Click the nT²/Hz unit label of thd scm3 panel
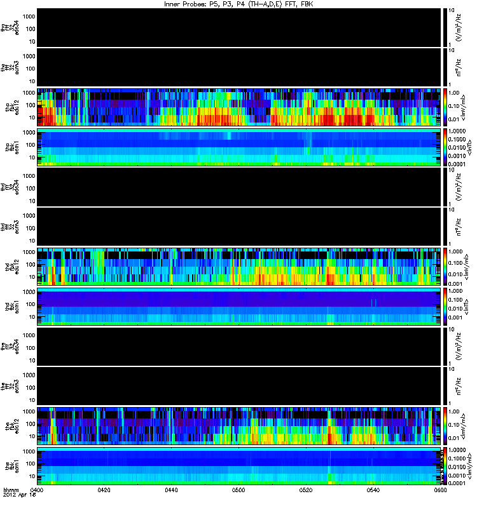Image resolution: width=477 pixels, height=508 pixels. point(459,227)
